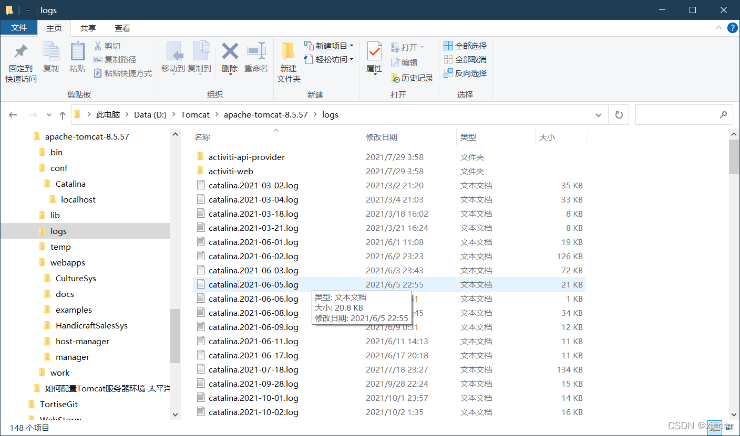This screenshot has height=436, width=740.
Task: Click the Paste (粘贴) ribbon icon
Action: click(77, 57)
